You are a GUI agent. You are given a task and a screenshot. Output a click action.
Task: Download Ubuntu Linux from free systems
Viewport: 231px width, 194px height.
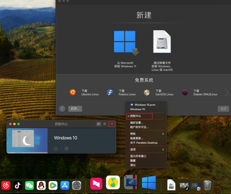pyautogui.click(x=73, y=92)
